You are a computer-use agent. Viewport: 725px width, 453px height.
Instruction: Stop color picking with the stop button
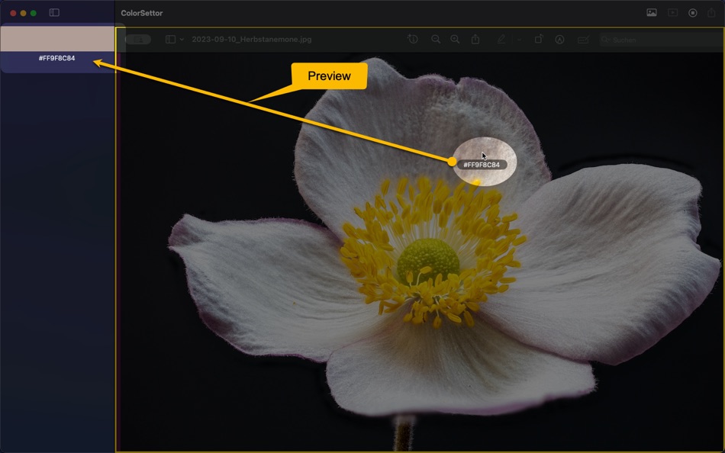click(x=693, y=13)
